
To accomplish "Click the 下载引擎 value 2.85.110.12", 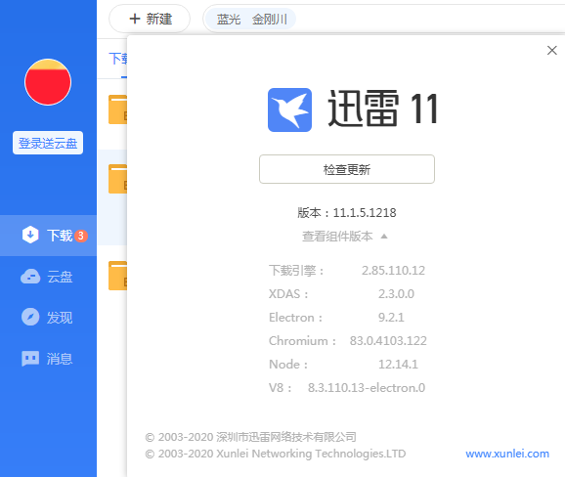I will click(x=394, y=270).
